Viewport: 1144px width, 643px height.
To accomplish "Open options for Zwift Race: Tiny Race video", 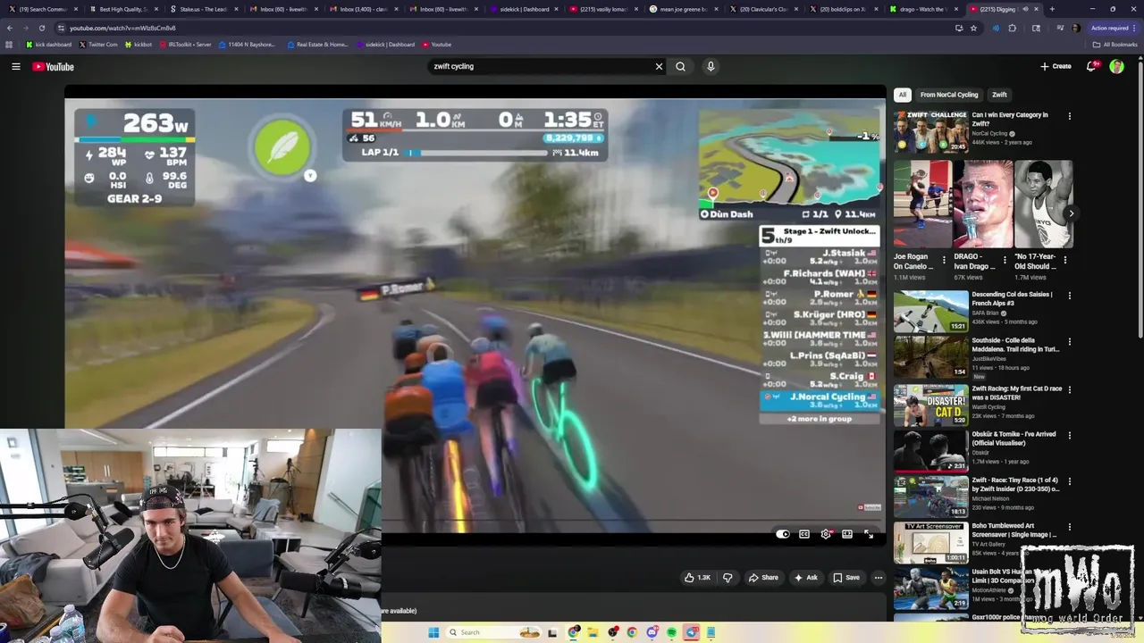I will pos(1069,481).
